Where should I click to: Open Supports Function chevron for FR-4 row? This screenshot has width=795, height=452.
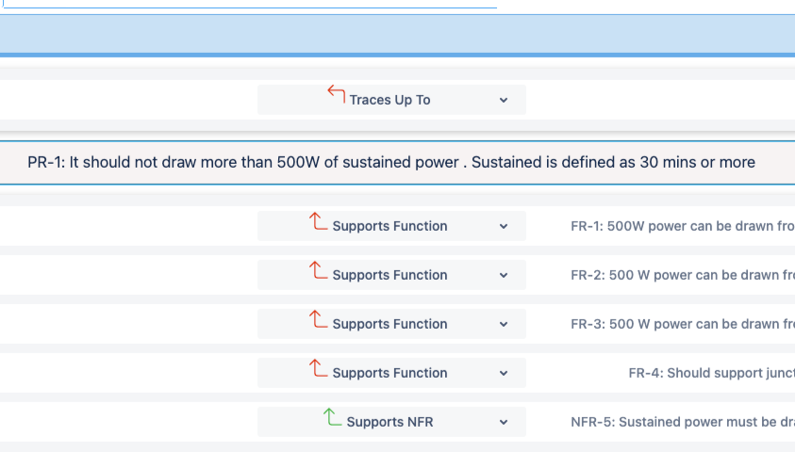pyautogui.click(x=504, y=373)
